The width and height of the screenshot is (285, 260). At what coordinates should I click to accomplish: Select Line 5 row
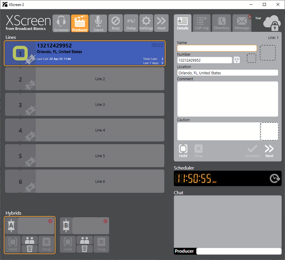click(x=85, y=156)
